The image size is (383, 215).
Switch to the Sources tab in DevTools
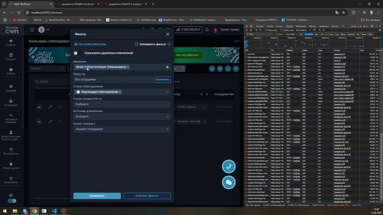[x=279, y=26]
